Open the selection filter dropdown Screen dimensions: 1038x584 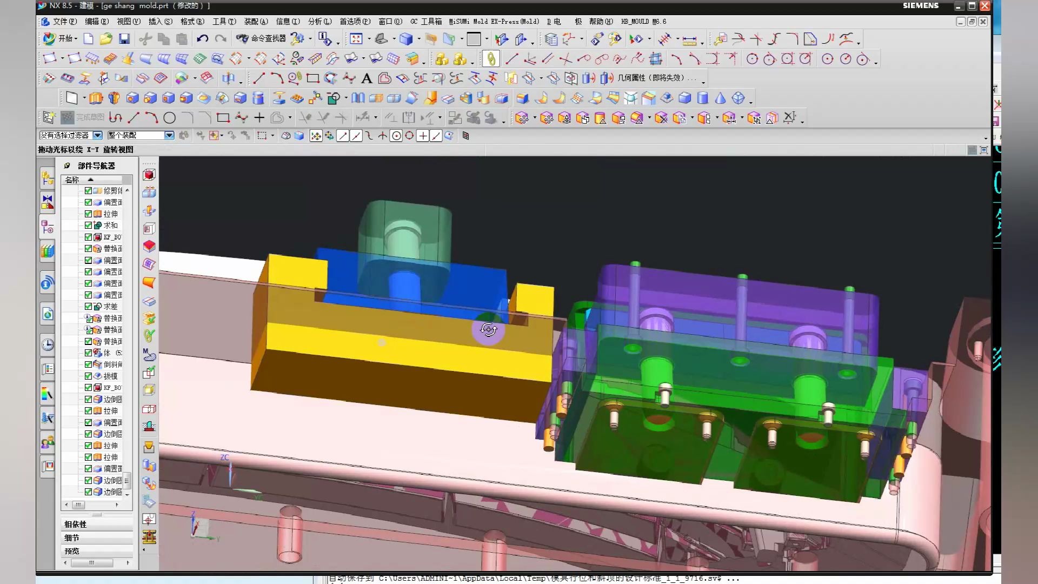pos(98,136)
